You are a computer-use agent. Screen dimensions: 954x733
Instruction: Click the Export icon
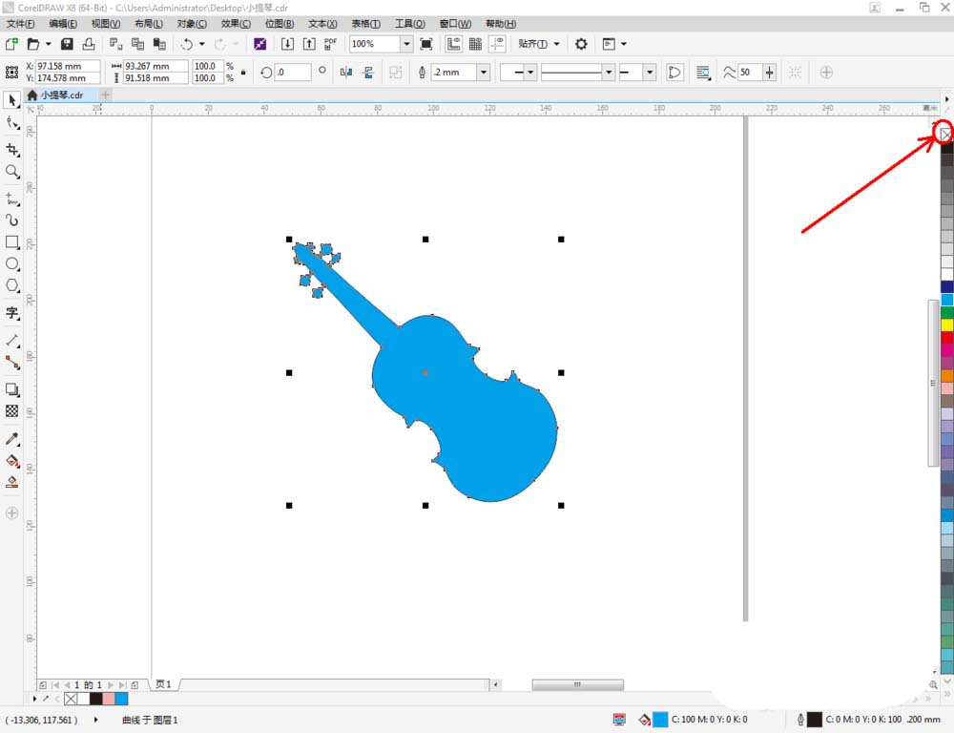(x=309, y=44)
